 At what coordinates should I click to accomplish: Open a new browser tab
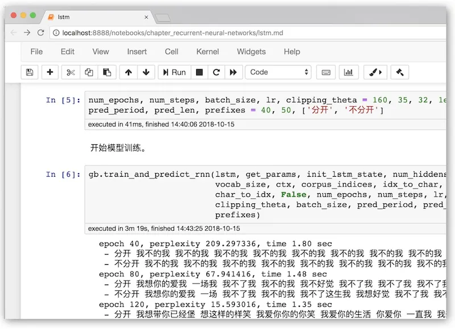click(x=163, y=18)
